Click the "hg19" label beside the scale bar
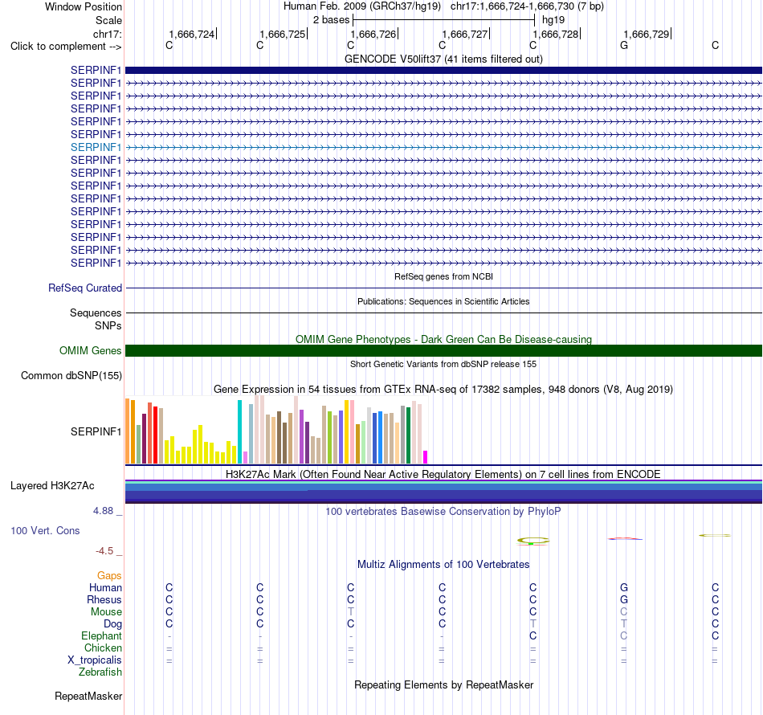This screenshot has width=763, height=715. 553,20
